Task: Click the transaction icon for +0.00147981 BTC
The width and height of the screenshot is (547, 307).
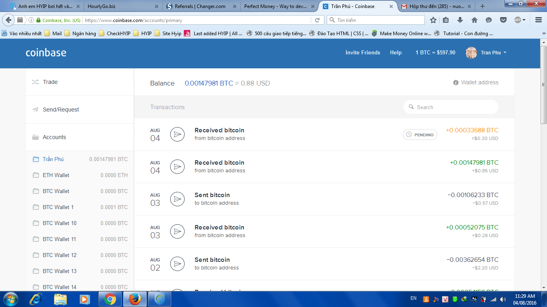Action: pyautogui.click(x=177, y=167)
